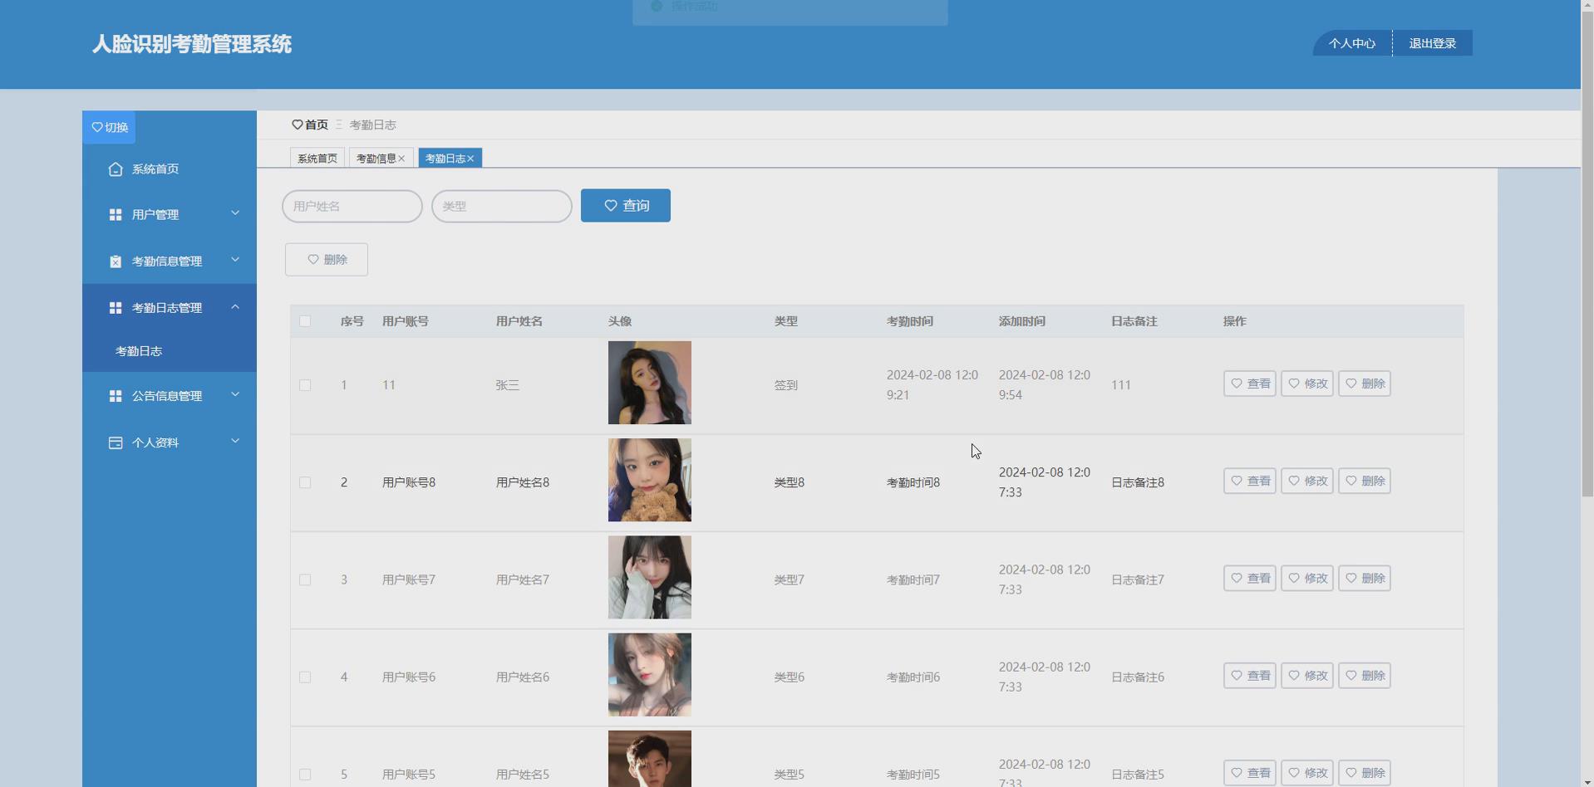Click 删除 for the 用户账号5 row
The image size is (1594, 787).
pos(1365,773)
